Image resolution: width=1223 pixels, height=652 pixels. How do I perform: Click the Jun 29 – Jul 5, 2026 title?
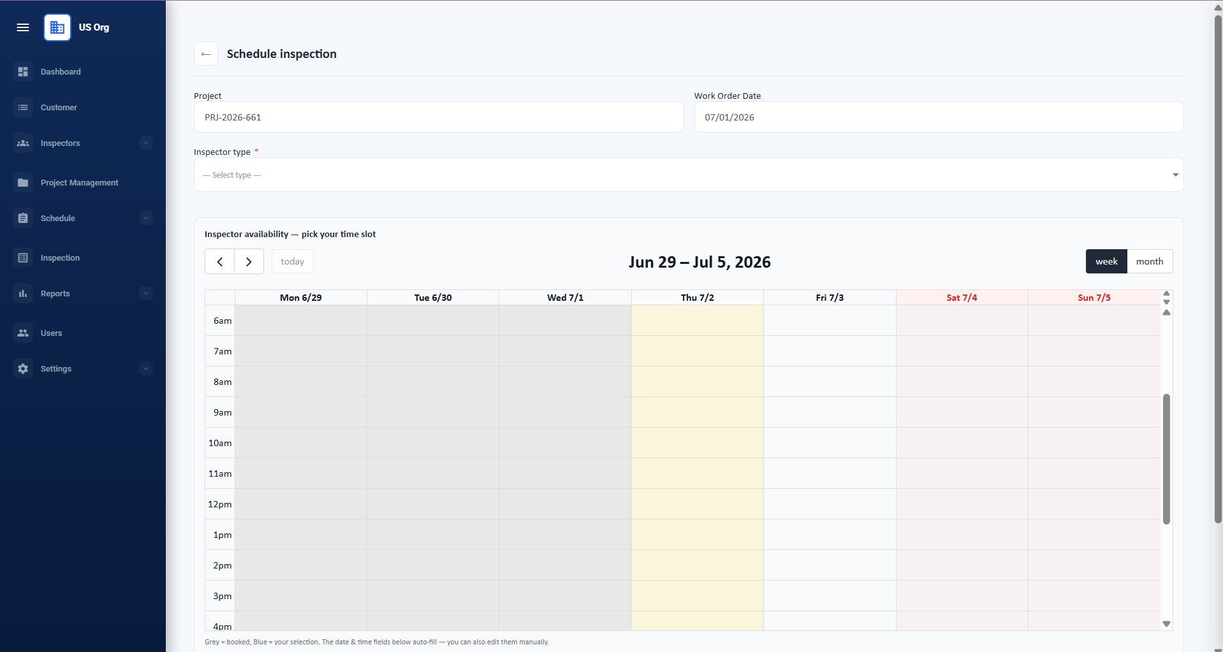point(699,262)
